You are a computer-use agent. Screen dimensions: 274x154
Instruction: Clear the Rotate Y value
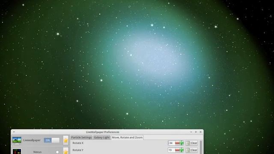point(192,150)
